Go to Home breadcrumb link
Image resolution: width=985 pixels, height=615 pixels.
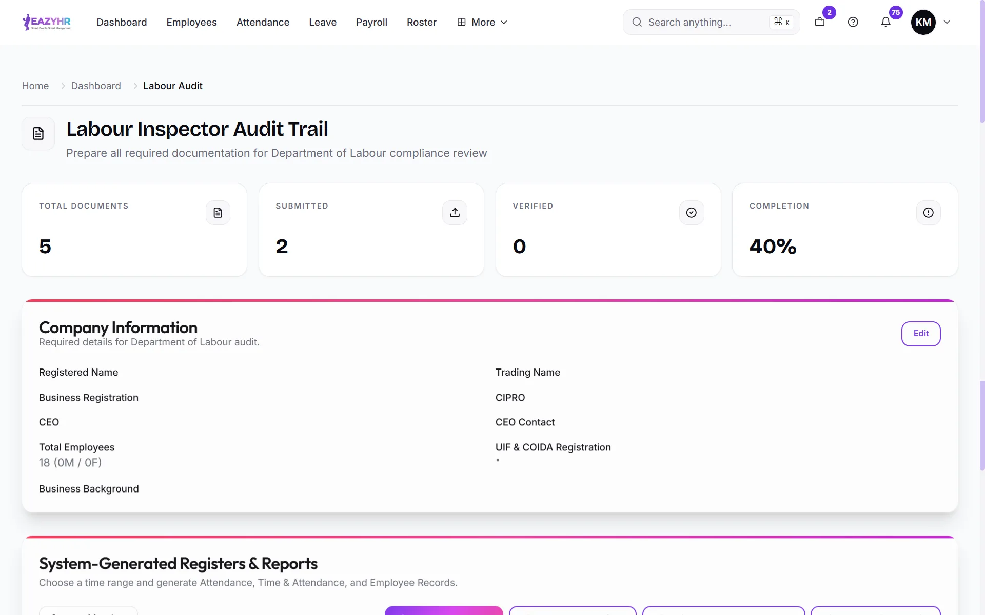coord(35,86)
